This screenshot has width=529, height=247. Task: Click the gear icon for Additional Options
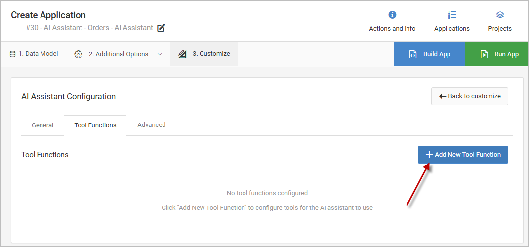(x=78, y=54)
